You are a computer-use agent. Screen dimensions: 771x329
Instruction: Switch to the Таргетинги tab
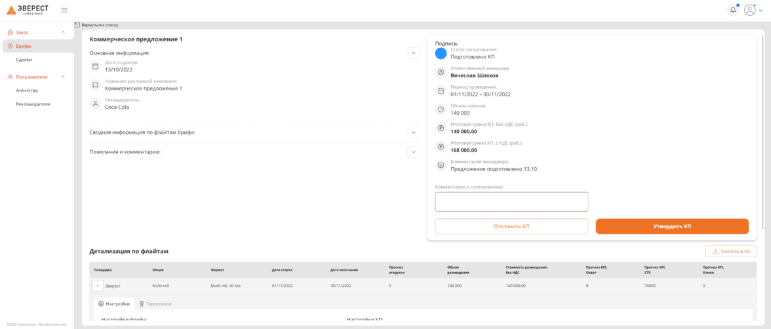click(x=155, y=303)
